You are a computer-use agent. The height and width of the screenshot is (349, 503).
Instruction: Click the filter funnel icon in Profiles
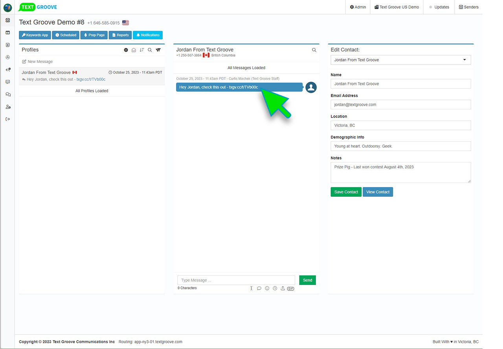tap(158, 50)
